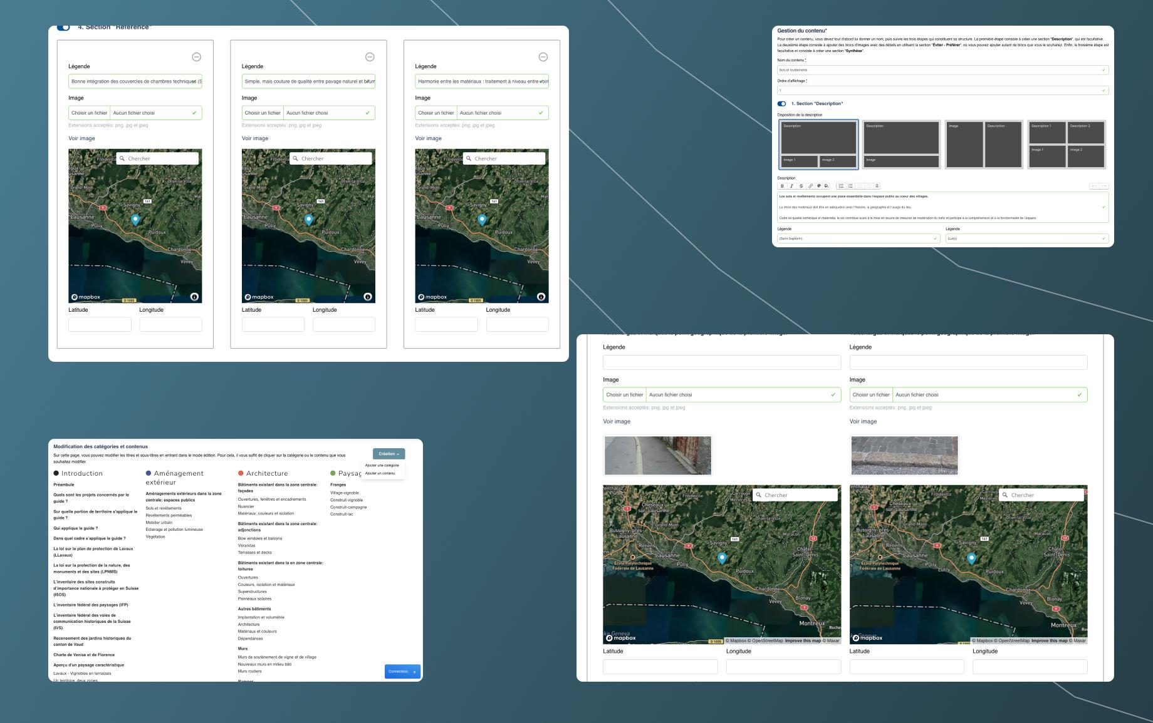Open the 'Aménagement extérieur' category heading
Viewport: 1153px width, 723px height.
pyautogui.click(x=175, y=478)
